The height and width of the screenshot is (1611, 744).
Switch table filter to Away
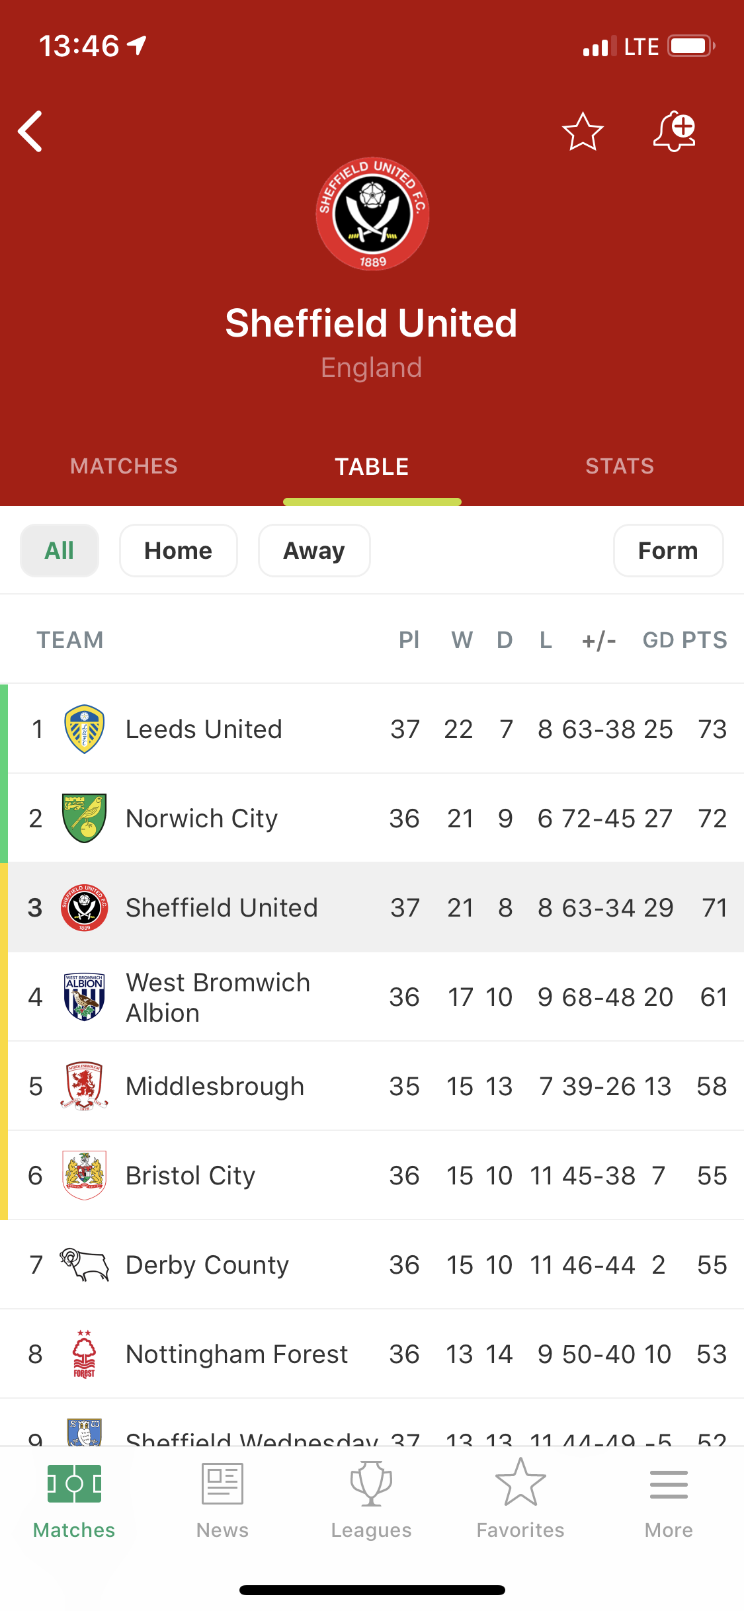314,550
